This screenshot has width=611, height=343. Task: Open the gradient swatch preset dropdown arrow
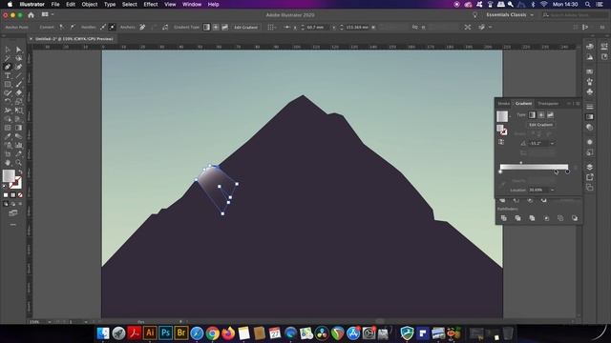tap(510, 116)
